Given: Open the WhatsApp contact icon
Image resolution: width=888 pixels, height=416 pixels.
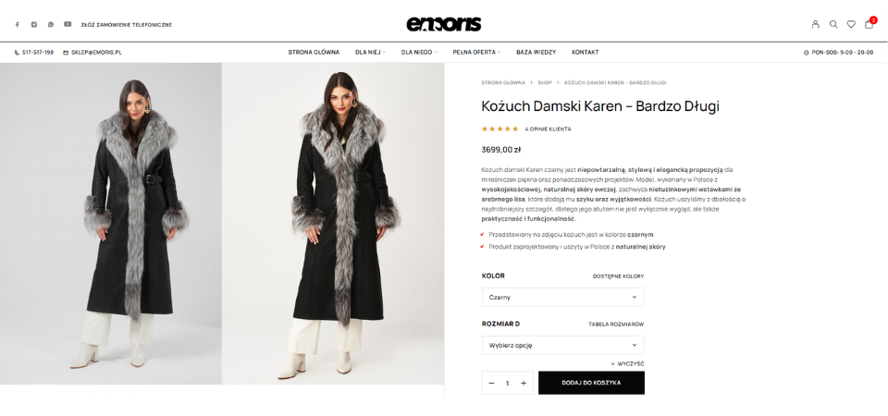Looking at the screenshot, I should 51,24.
